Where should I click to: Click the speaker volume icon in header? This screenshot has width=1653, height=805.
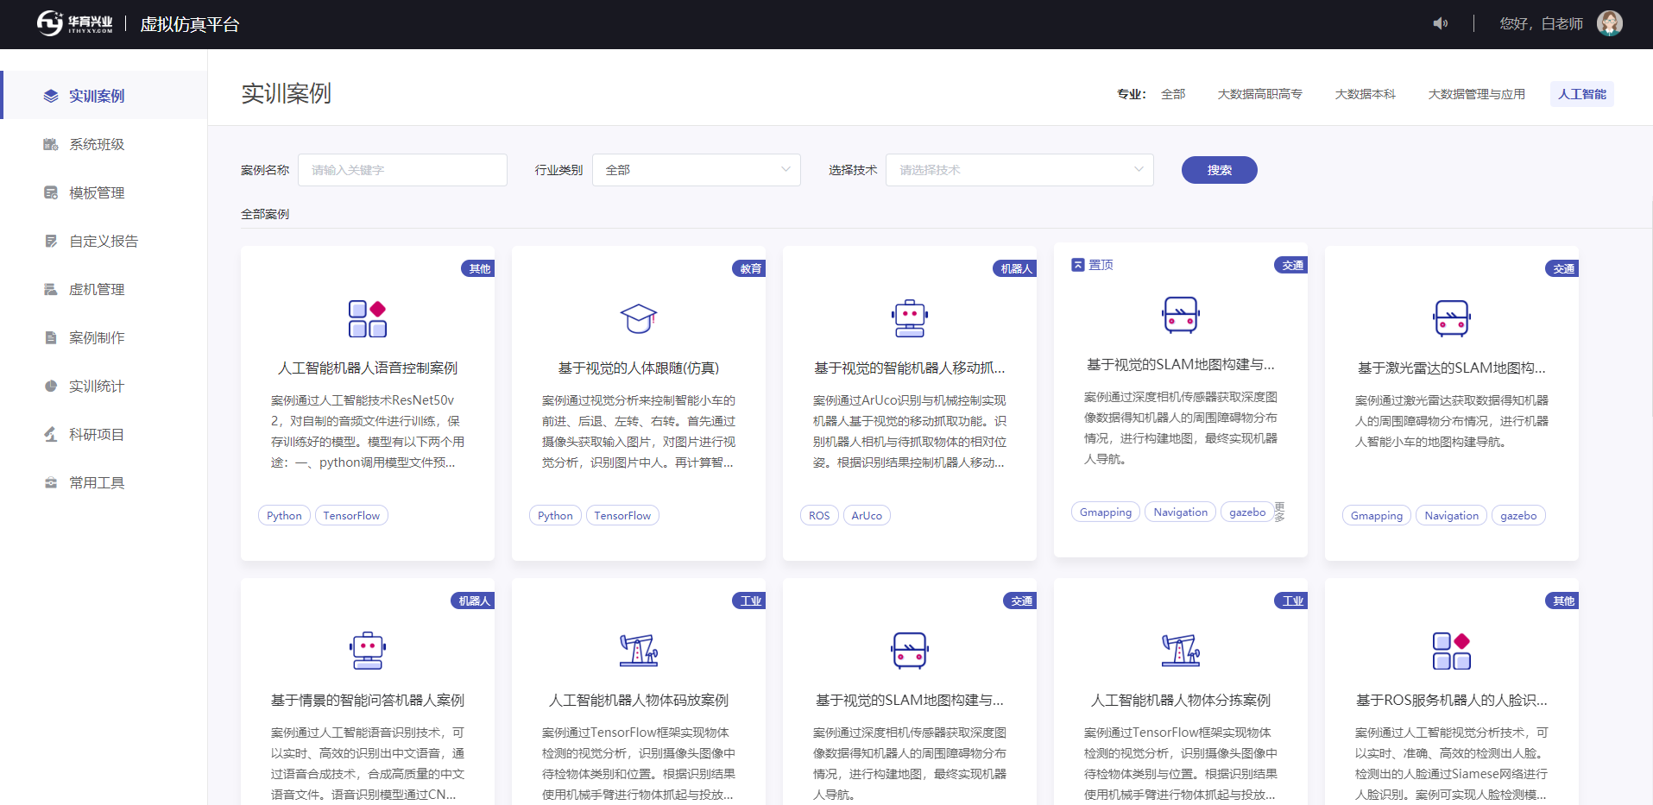pos(1440,23)
